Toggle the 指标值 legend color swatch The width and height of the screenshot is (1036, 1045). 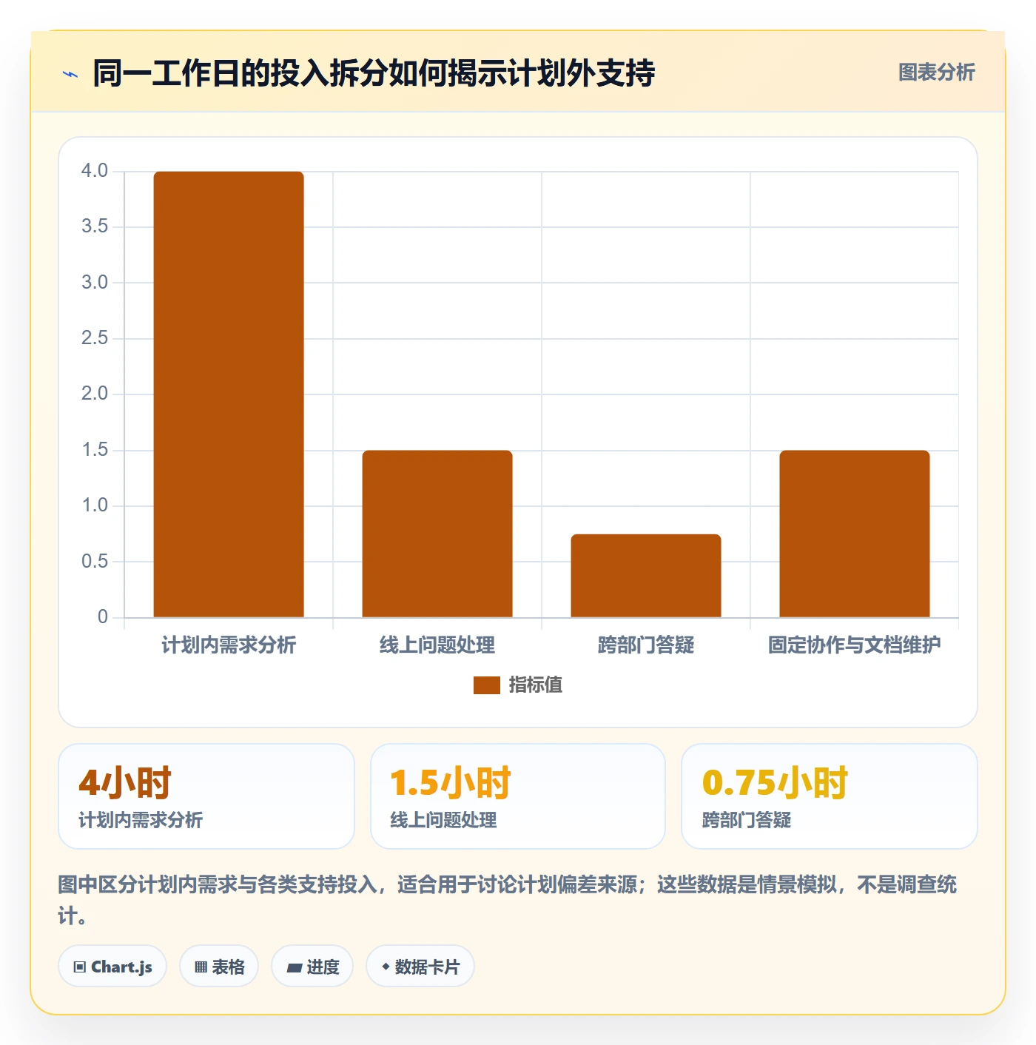pyautogui.click(x=487, y=685)
